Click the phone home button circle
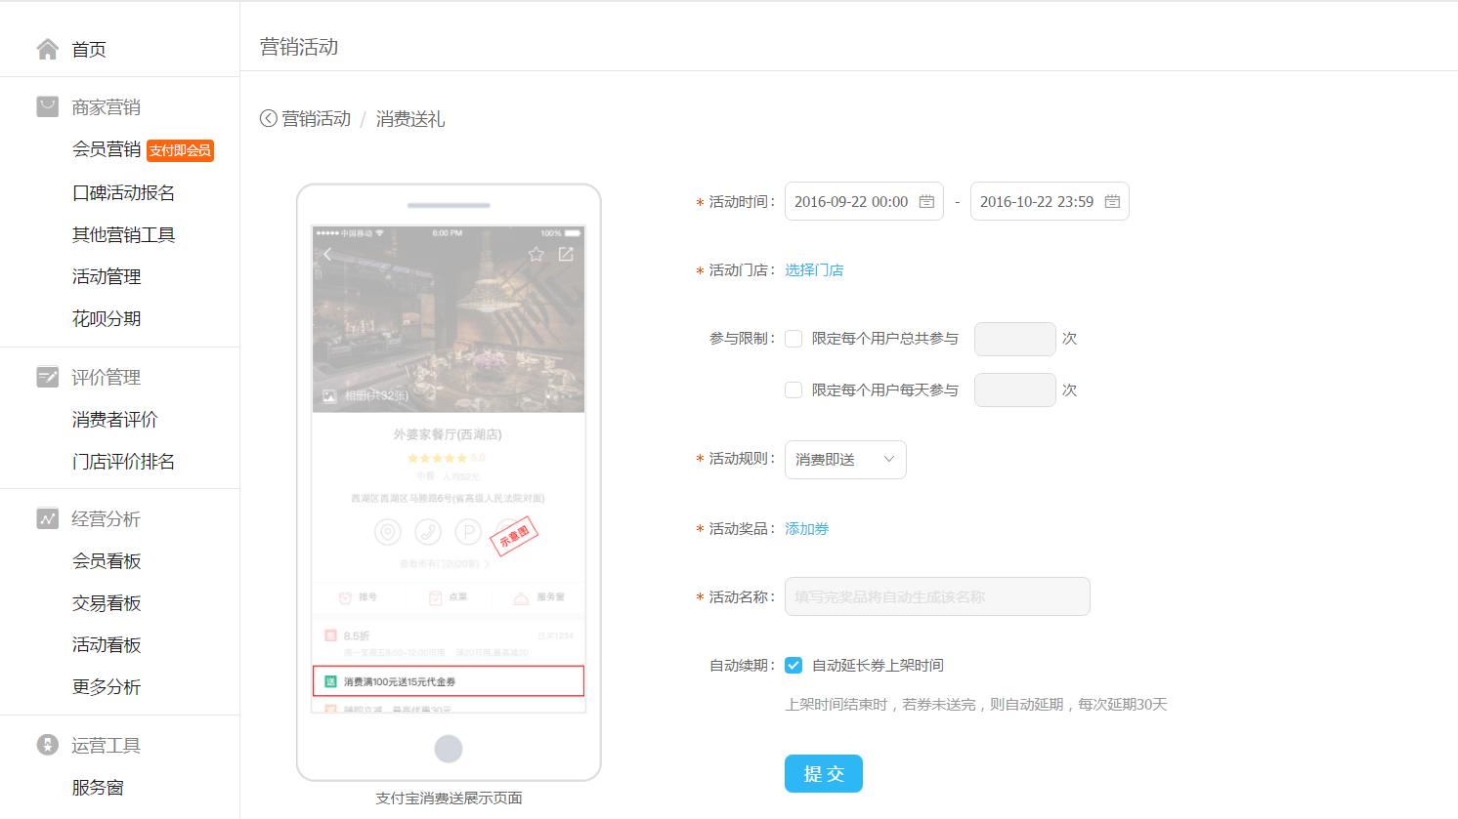This screenshot has width=1458, height=819. pos(449,749)
